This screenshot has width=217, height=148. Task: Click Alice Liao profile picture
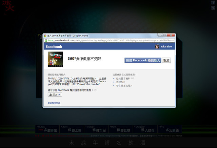[157, 47]
